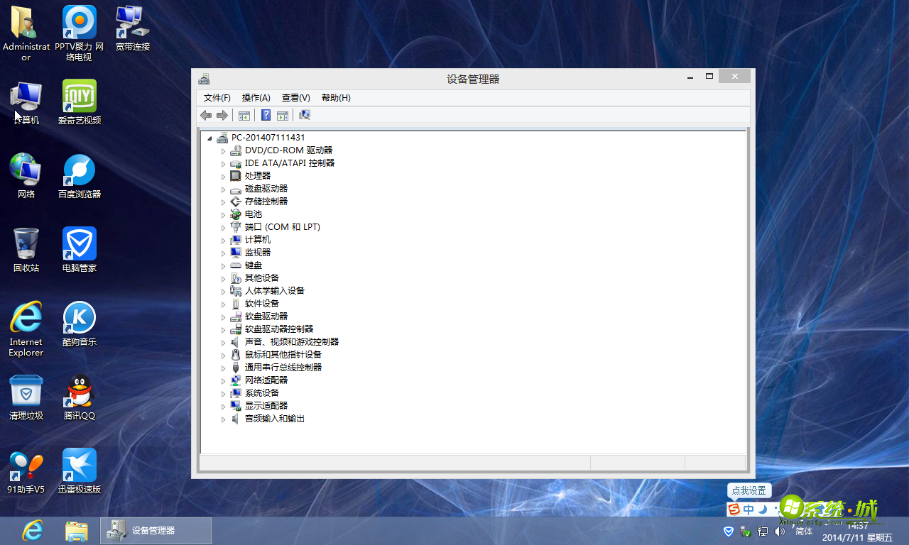Click the 点我设置 bubble button

point(749,490)
